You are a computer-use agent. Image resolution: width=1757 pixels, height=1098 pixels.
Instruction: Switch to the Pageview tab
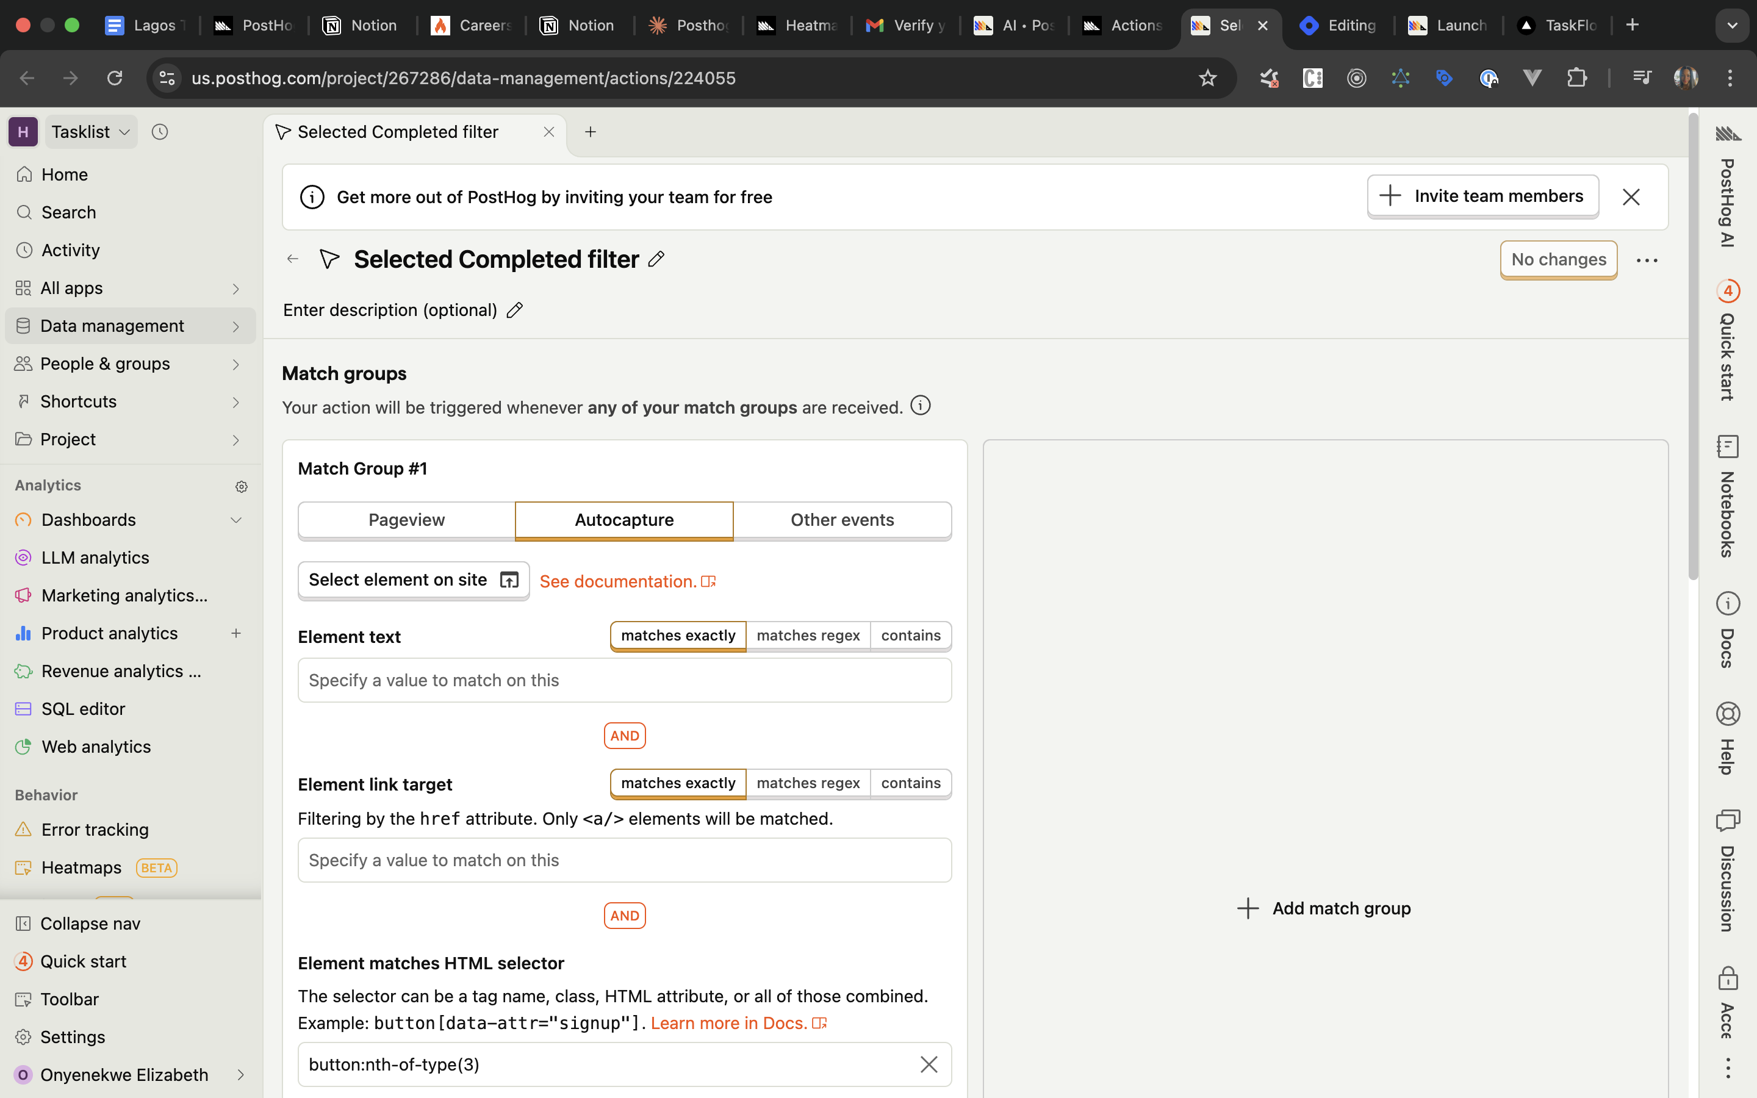pyautogui.click(x=406, y=520)
